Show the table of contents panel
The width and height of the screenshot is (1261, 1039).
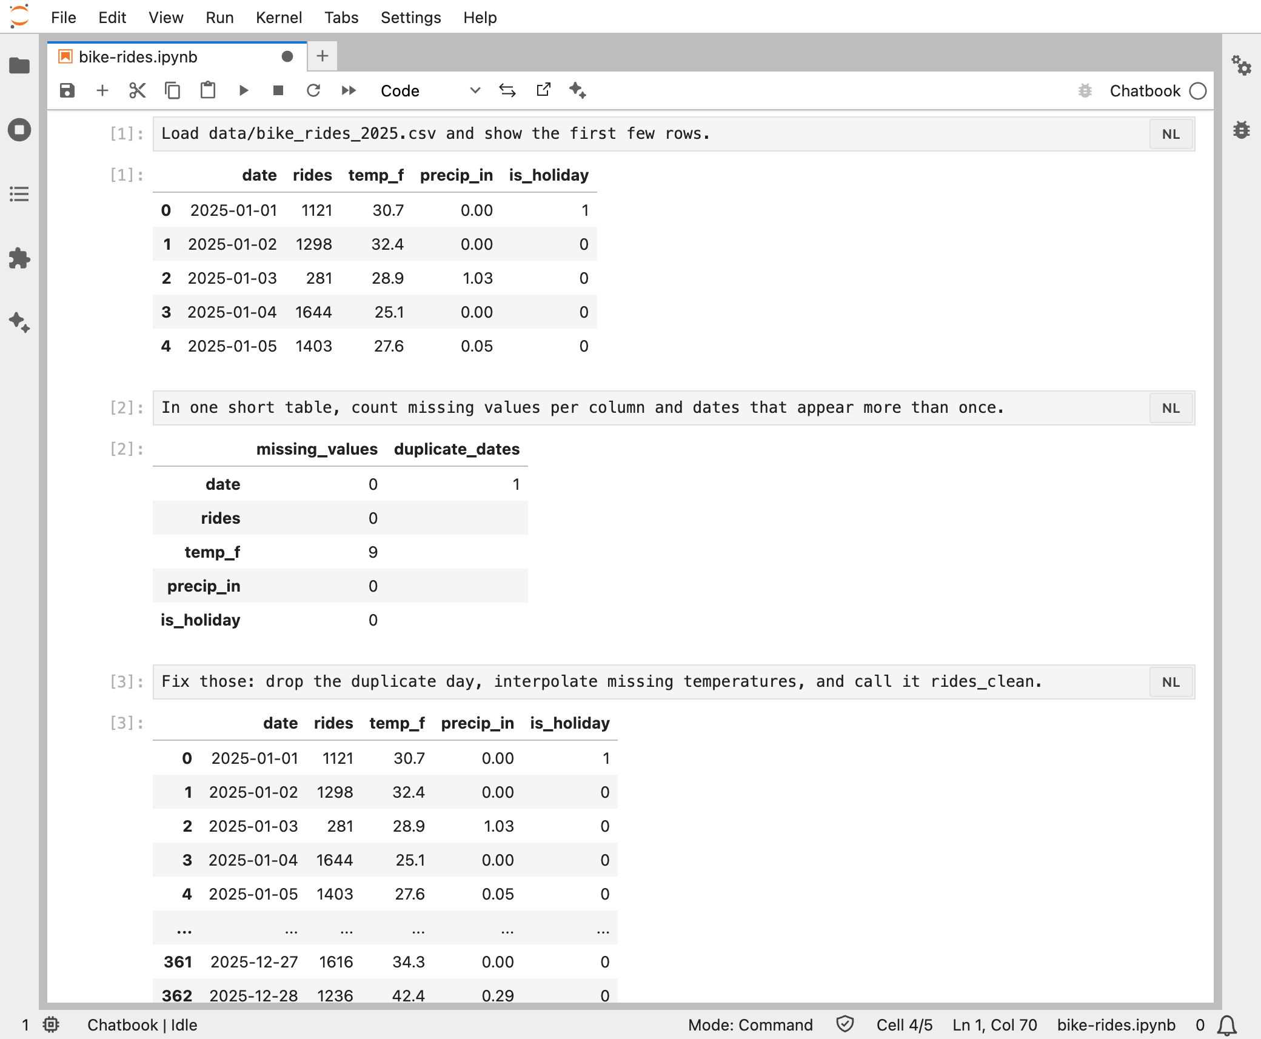(x=19, y=194)
